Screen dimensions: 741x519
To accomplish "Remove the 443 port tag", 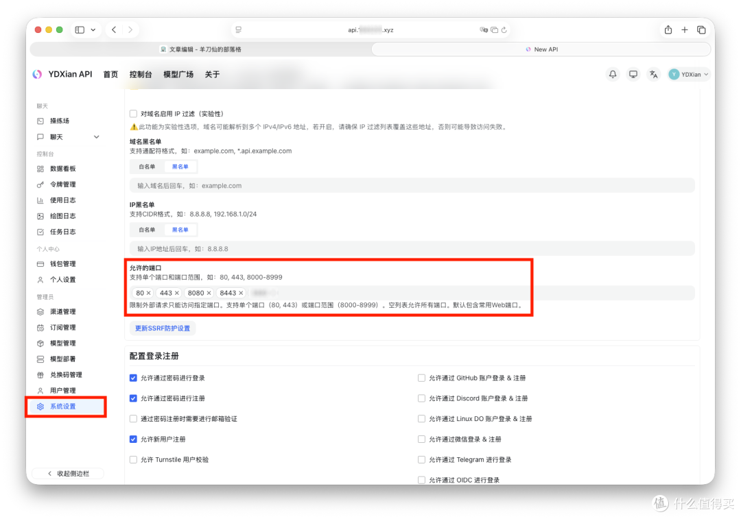I will click(x=177, y=293).
